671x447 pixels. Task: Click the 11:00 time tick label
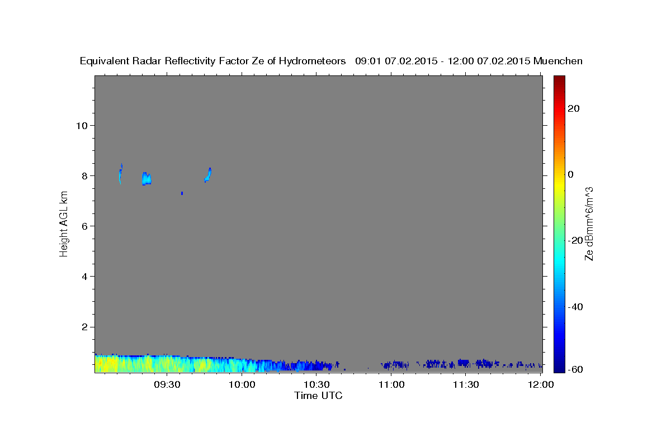click(391, 385)
